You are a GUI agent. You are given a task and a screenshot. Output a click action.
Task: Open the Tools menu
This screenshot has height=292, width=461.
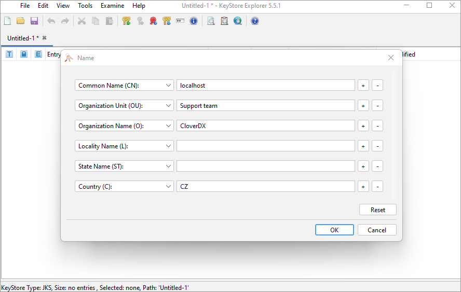click(85, 6)
